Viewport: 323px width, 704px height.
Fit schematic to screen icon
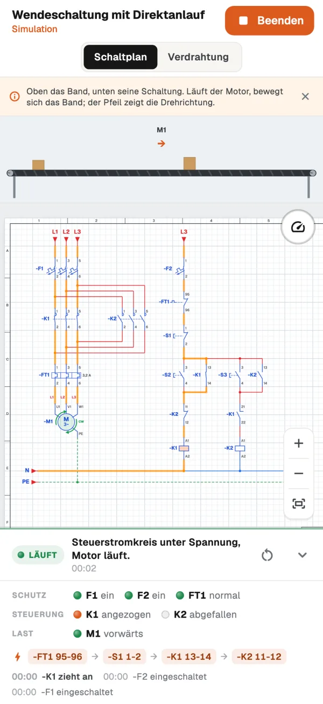[299, 504]
